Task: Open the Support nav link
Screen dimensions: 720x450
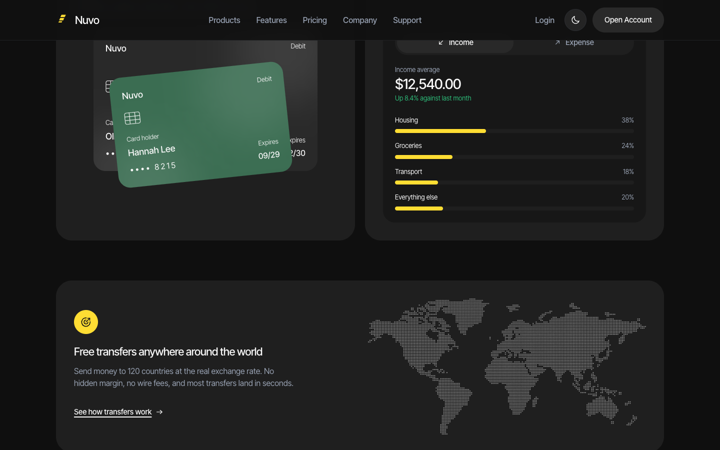Action: (x=407, y=20)
